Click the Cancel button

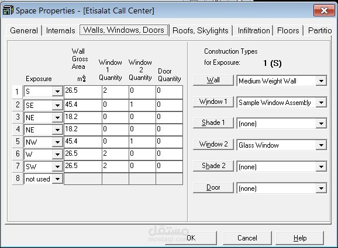pos(247,238)
